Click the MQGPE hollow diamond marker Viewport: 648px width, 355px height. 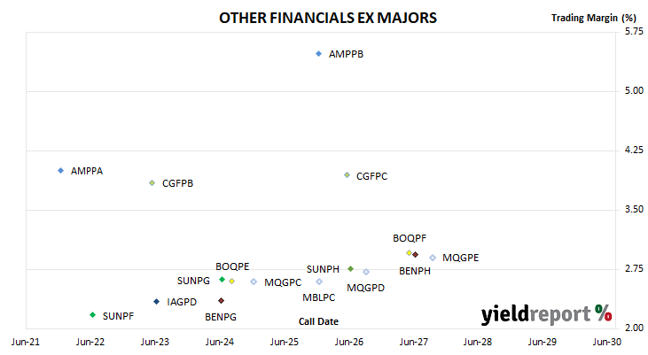[433, 258]
